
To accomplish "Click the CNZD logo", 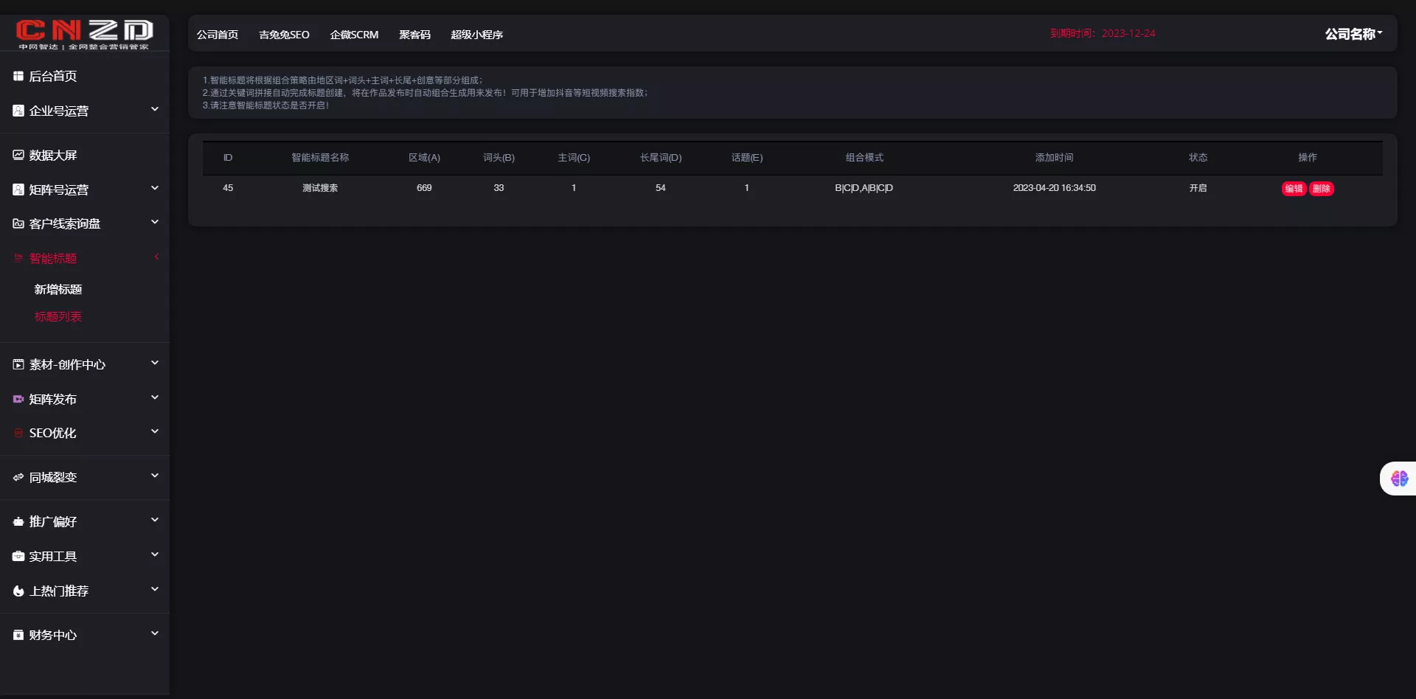I will click(84, 33).
